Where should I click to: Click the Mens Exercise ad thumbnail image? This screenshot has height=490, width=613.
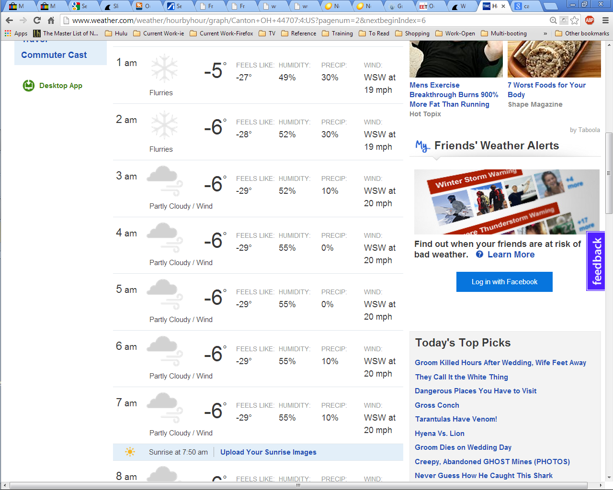[456, 59]
